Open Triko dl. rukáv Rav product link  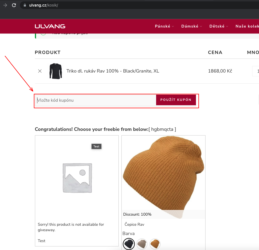tap(113, 71)
